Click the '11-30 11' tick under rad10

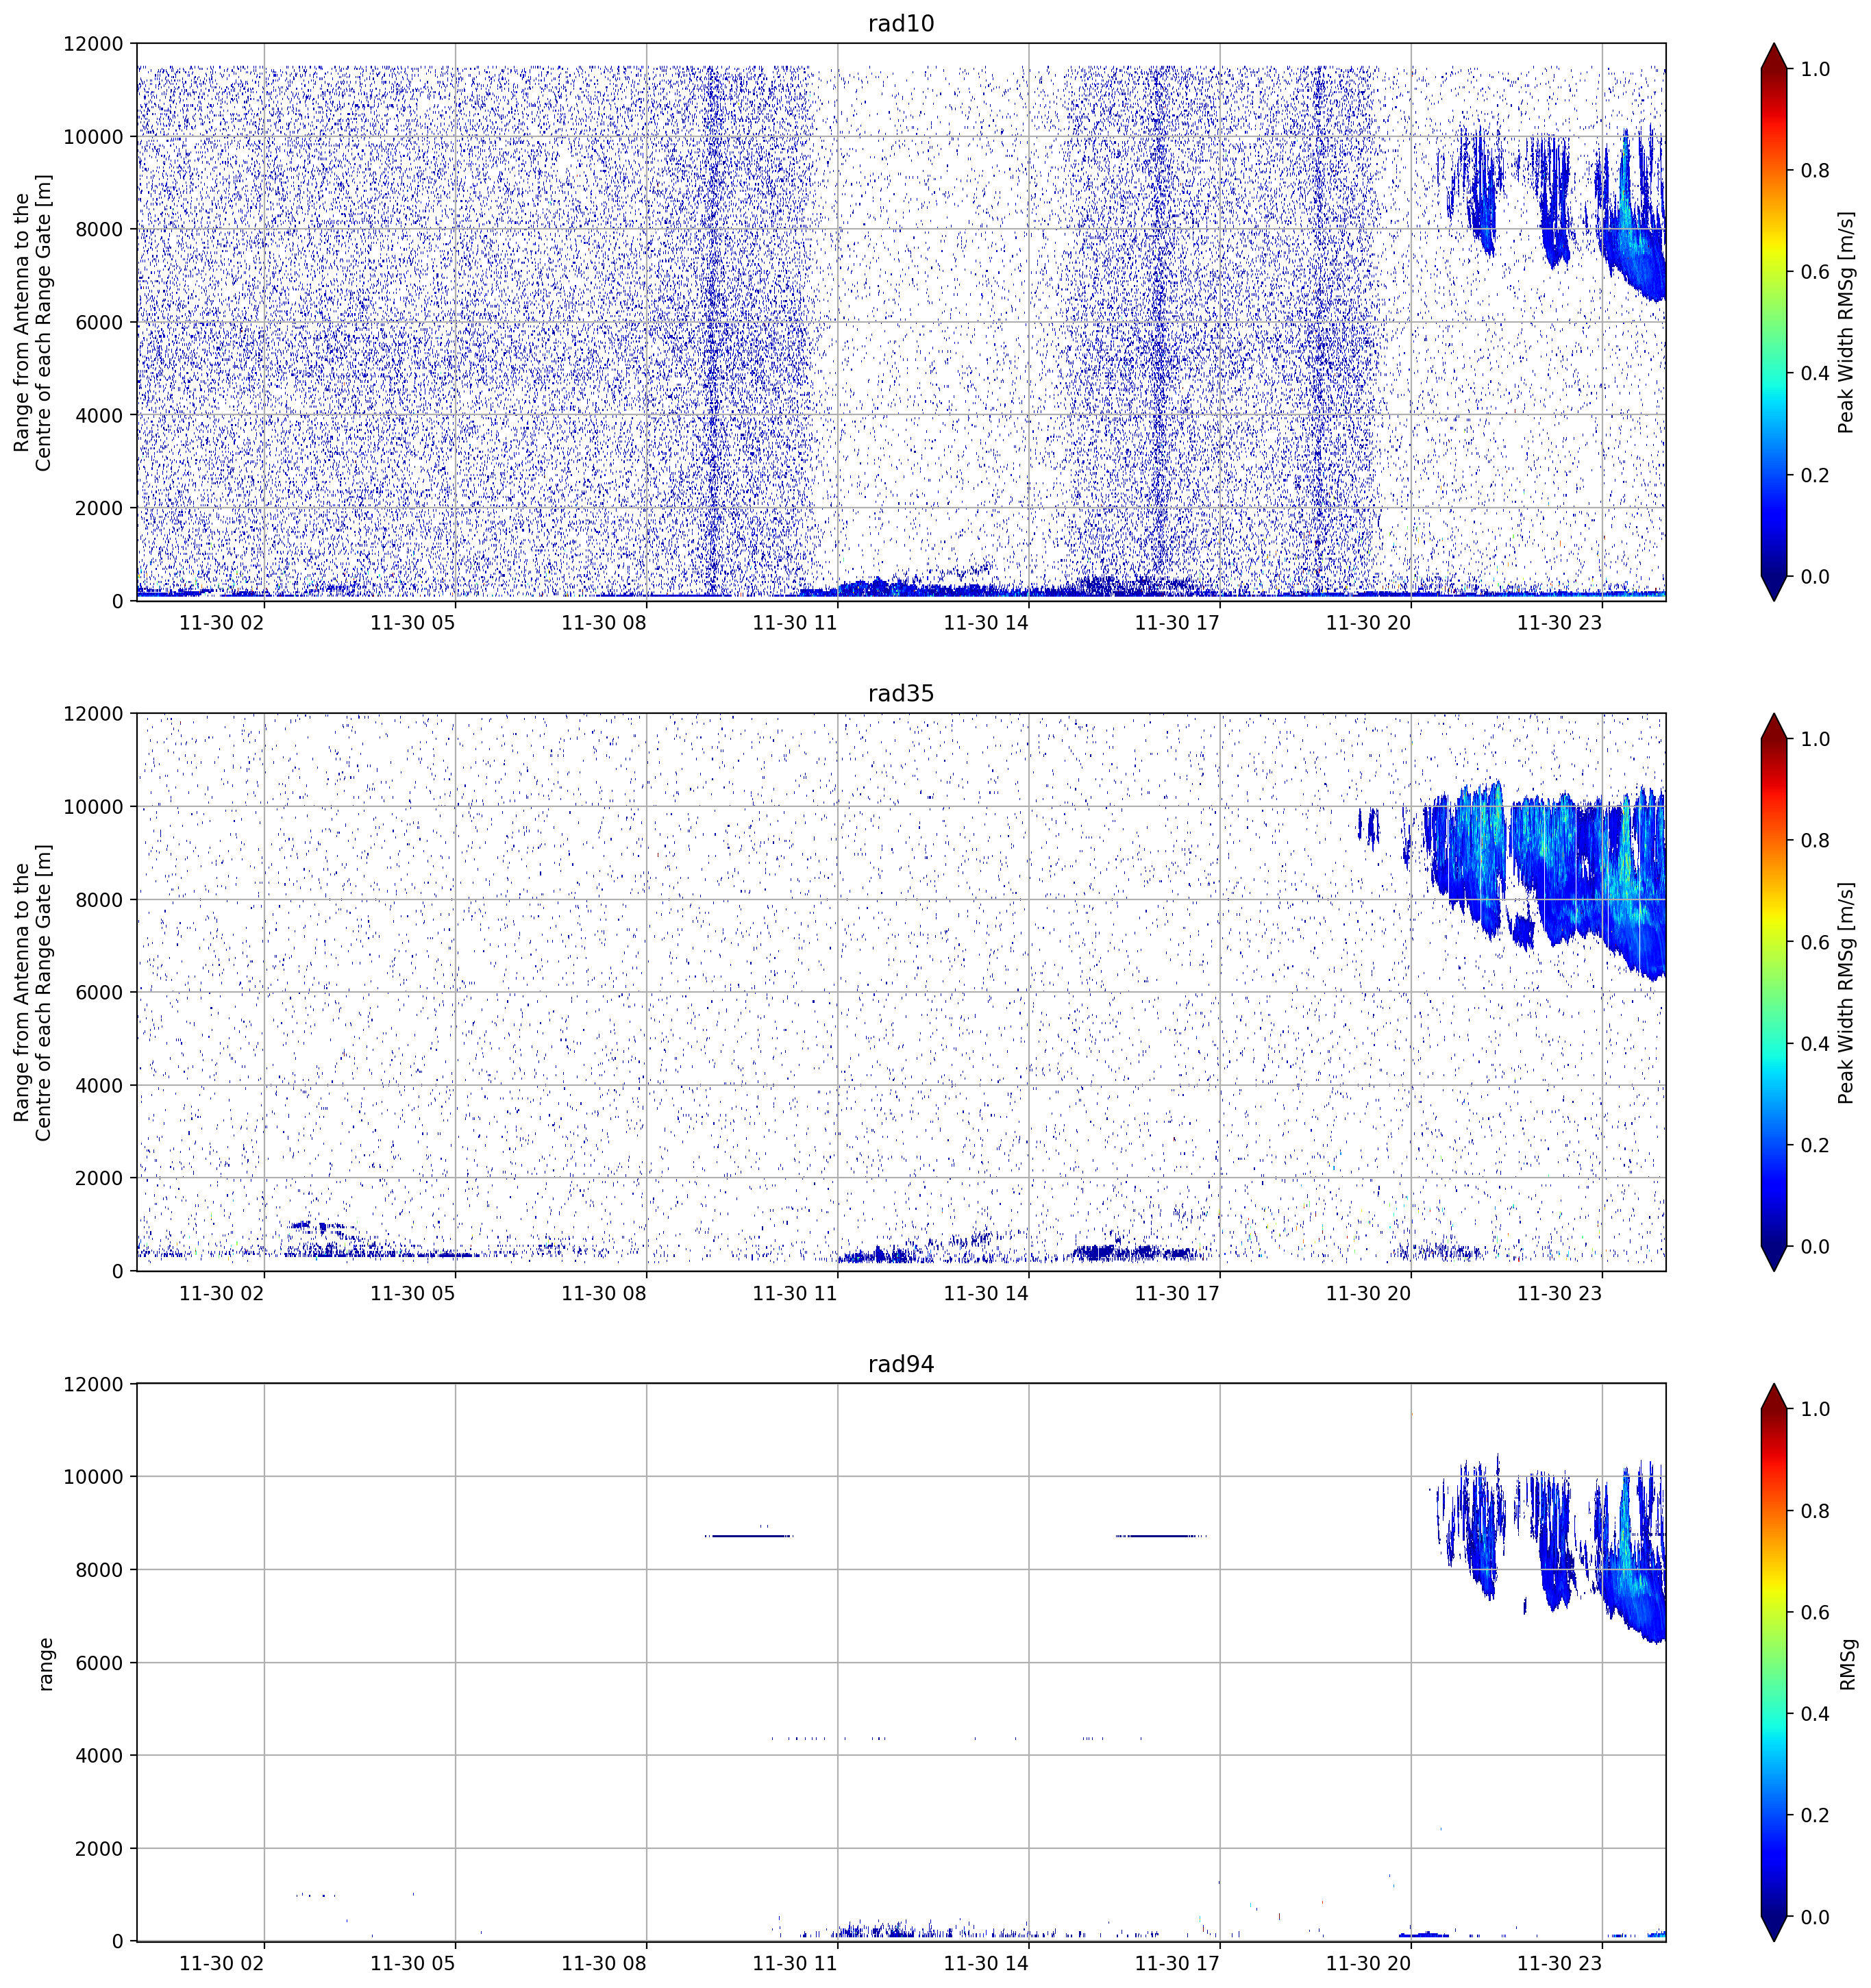(x=795, y=623)
